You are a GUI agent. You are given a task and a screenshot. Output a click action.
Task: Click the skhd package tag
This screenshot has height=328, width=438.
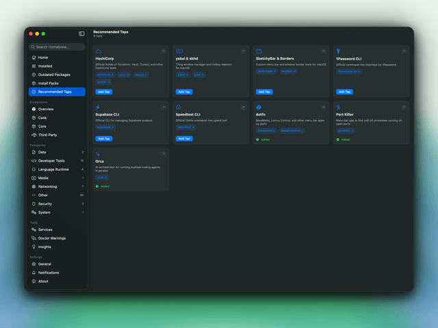[x=198, y=74]
